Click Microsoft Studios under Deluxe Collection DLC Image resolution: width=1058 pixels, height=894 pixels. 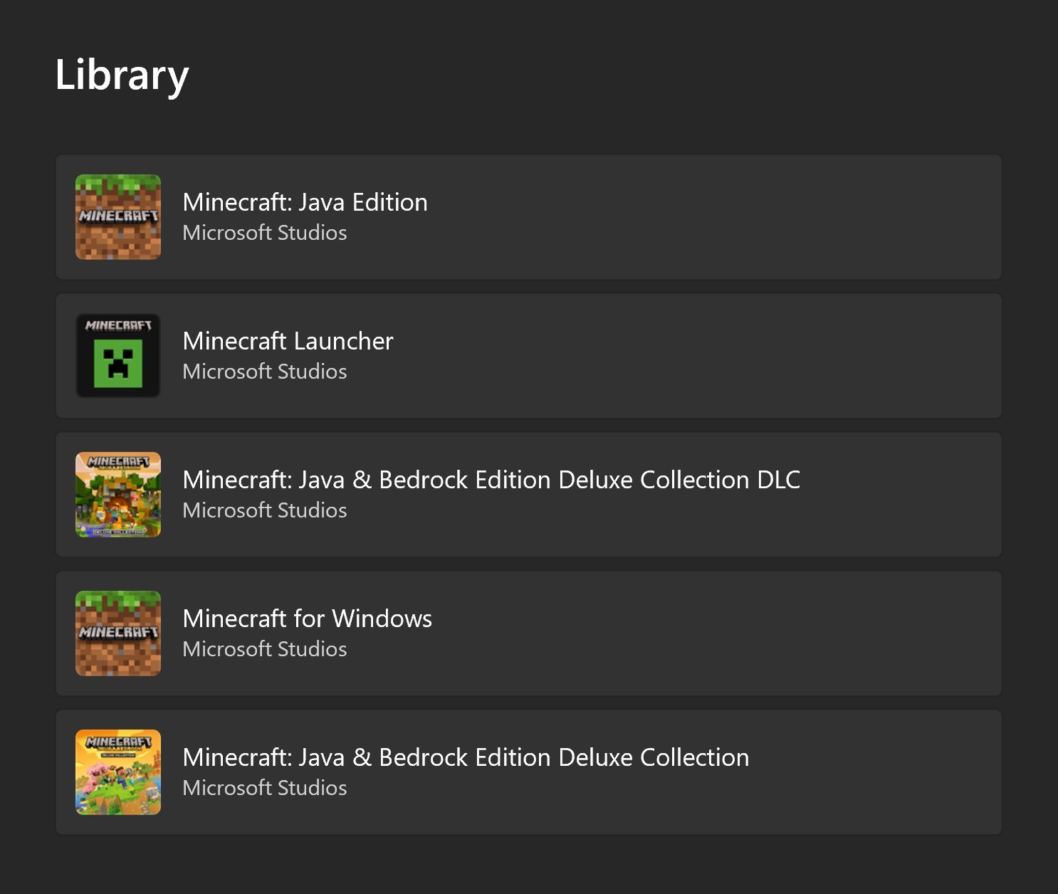(265, 510)
